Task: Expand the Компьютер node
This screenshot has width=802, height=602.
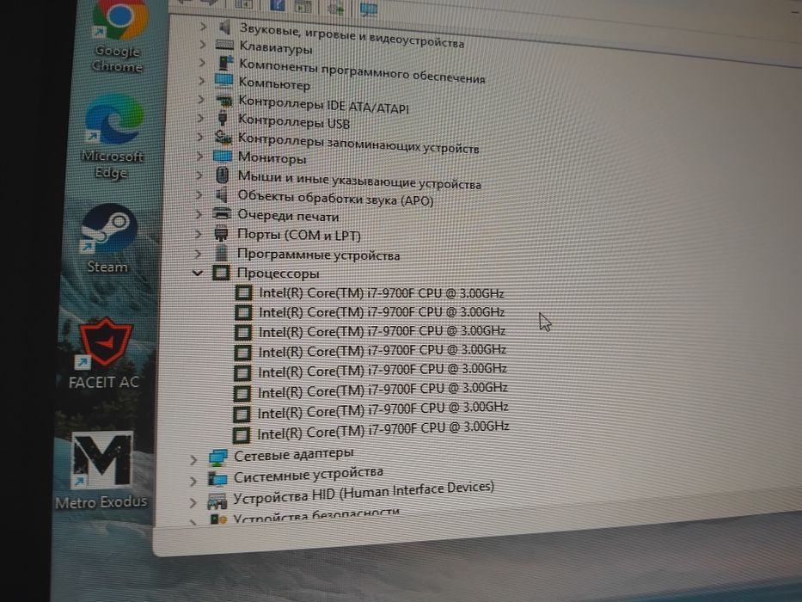Action: click(201, 80)
